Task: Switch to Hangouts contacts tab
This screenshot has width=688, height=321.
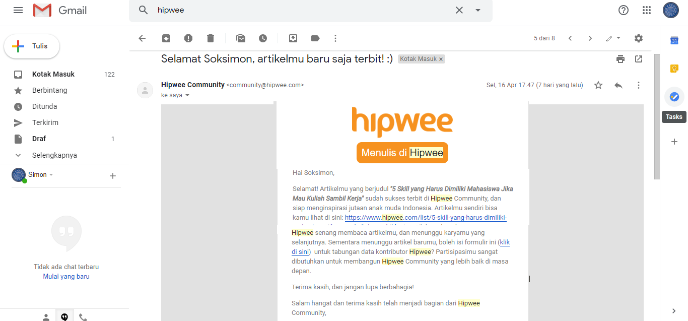Action: pos(46,317)
